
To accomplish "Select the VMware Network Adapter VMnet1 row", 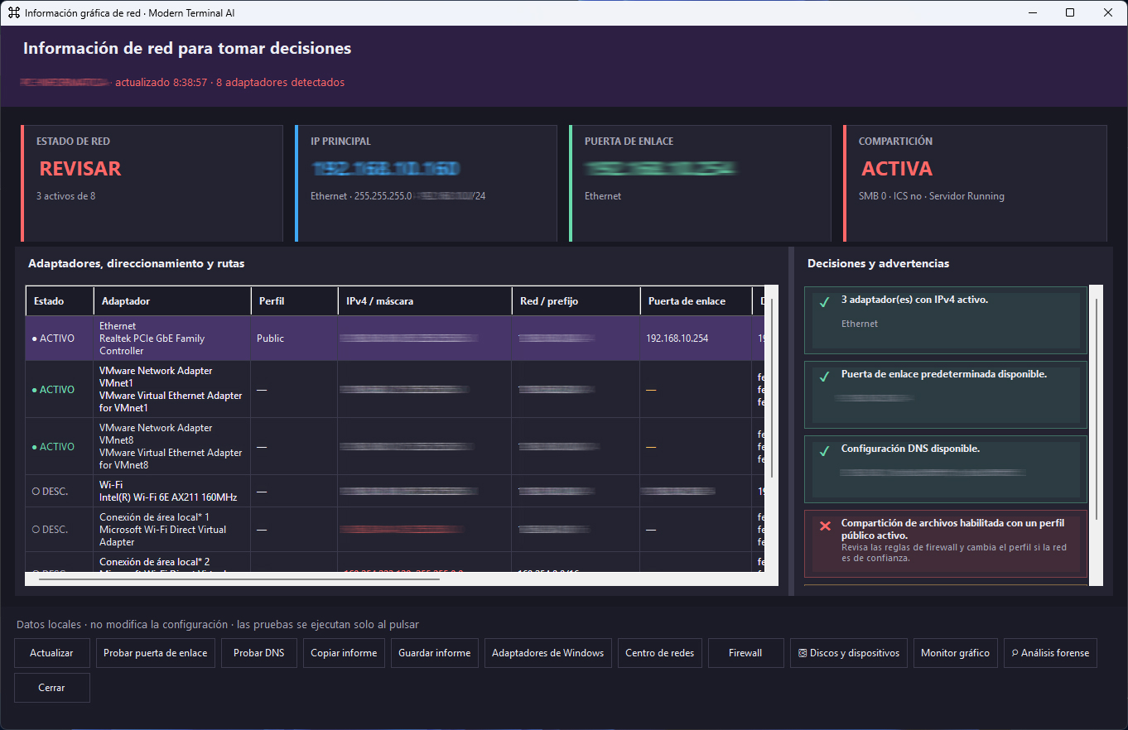I will (x=395, y=390).
